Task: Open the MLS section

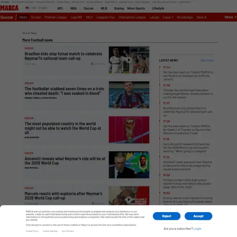Action: (89, 17)
